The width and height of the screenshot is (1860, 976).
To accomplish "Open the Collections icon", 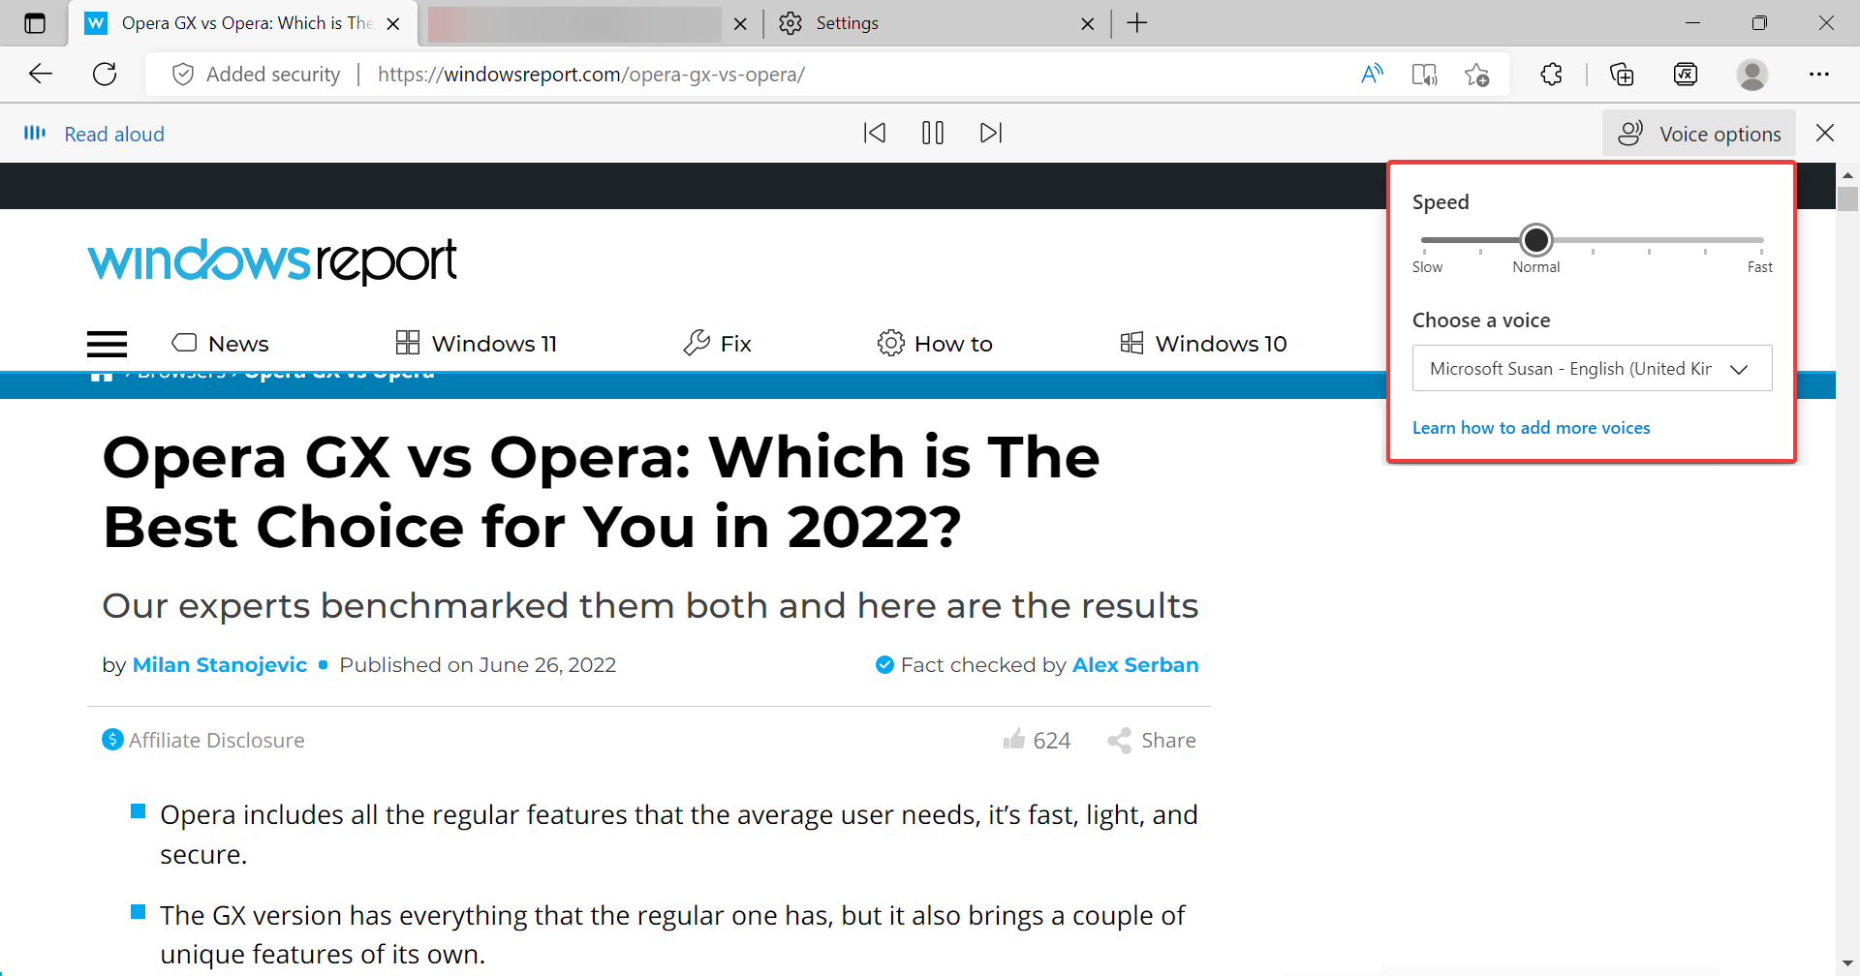I will 1622,75.
